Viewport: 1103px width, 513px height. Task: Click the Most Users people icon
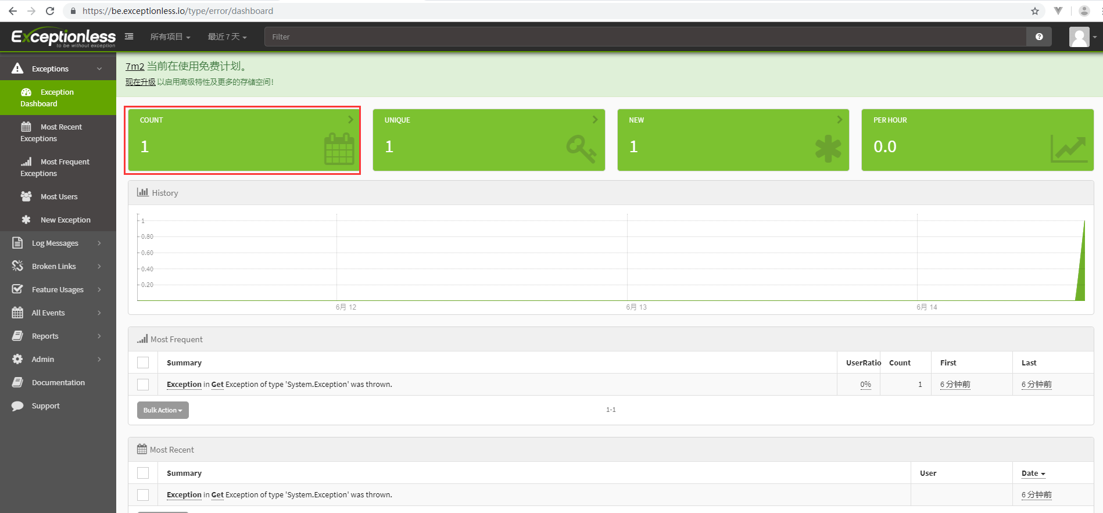tap(26, 196)
